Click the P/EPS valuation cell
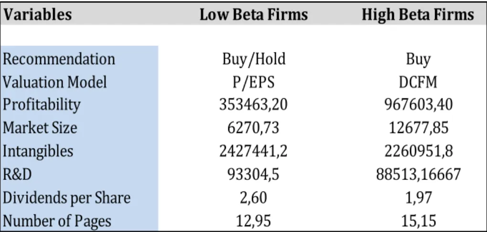This screenshot has width=487, height=232. (x=254, y=82)
